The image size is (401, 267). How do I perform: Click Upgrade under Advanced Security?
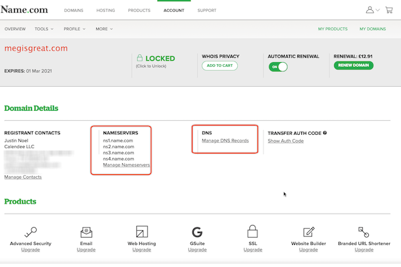click(x=31, y=250)
